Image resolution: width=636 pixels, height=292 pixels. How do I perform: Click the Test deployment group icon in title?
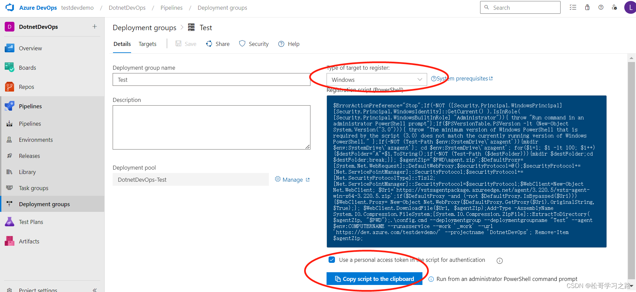pos(191,27)
